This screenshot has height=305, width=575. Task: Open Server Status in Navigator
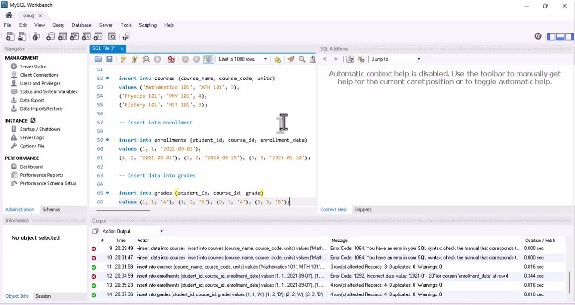(x=33, y=67)
